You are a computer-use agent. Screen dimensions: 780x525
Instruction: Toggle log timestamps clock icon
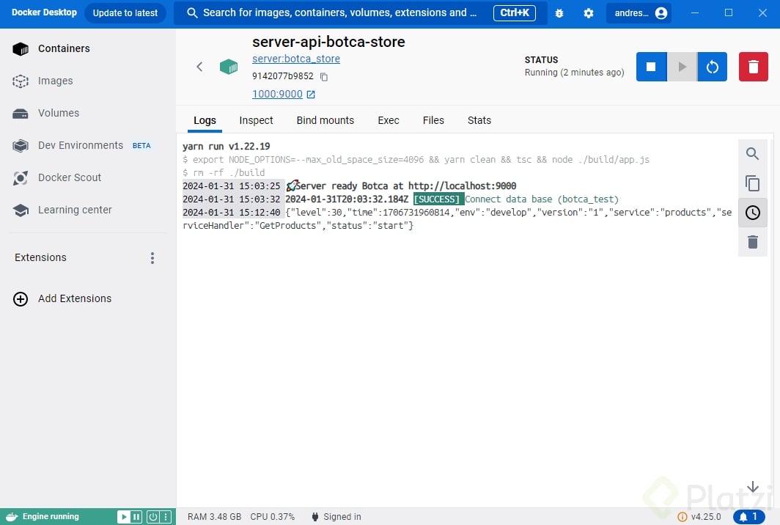752,213
